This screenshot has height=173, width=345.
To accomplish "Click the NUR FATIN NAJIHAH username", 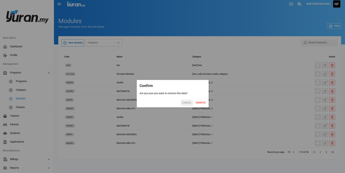I will pos(318,4).
